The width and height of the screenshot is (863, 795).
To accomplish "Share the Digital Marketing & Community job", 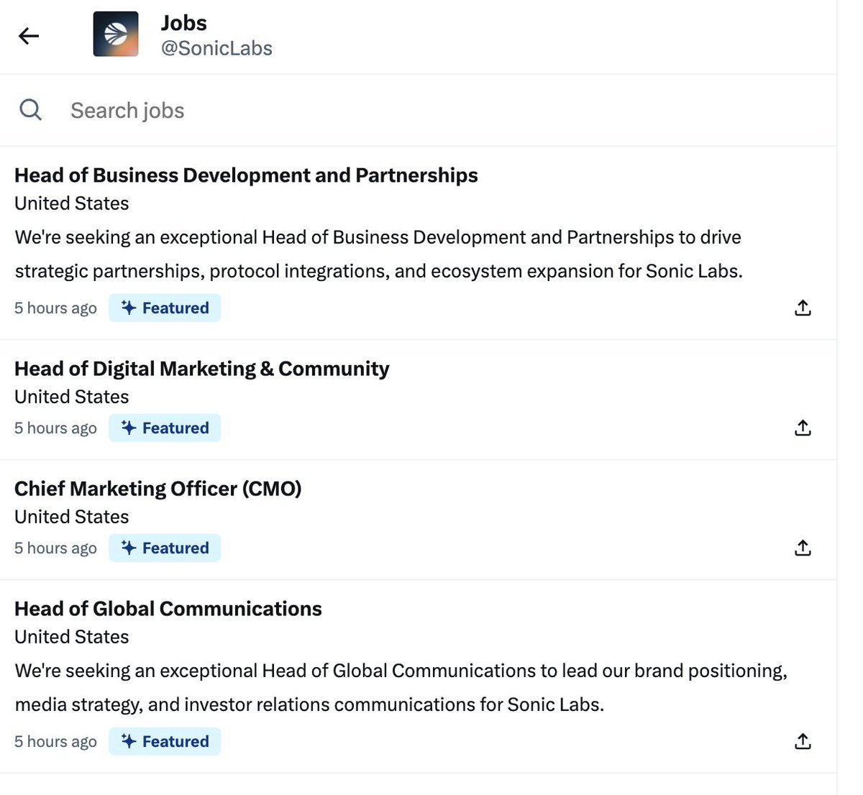I will point(803,428).
